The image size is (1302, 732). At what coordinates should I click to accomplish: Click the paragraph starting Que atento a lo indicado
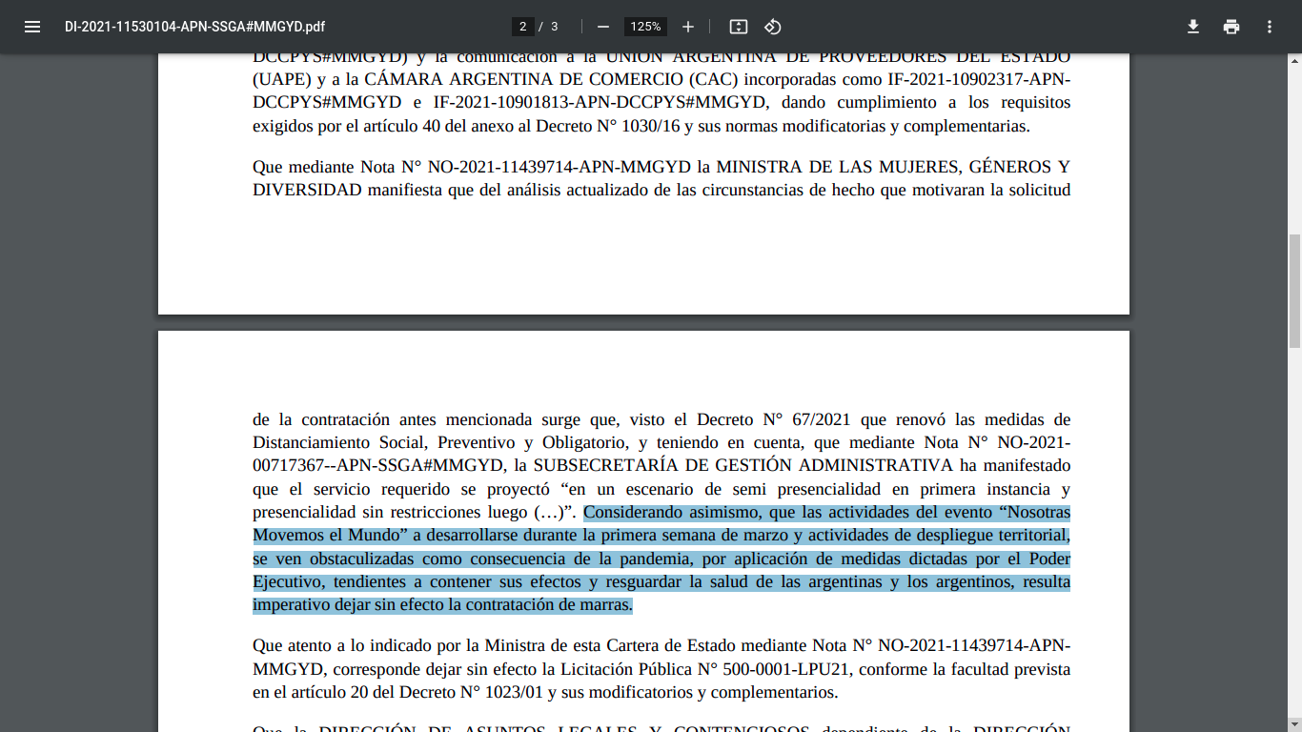(x=661, y=669)
